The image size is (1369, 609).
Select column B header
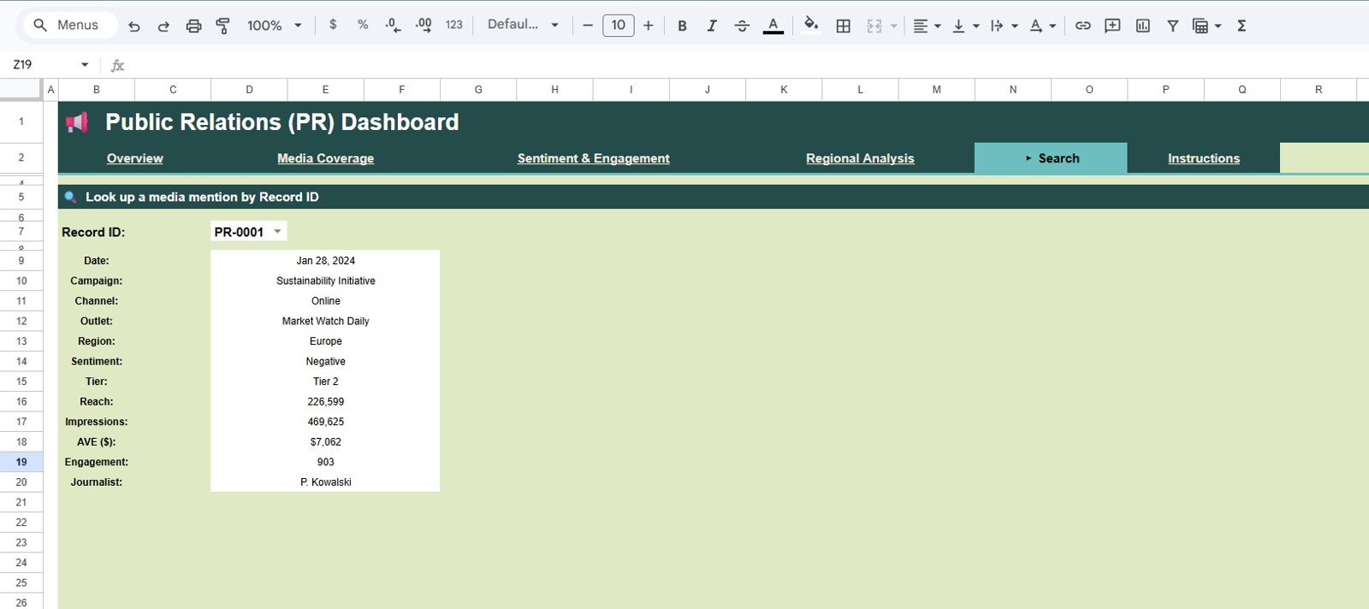pos(96,89)
